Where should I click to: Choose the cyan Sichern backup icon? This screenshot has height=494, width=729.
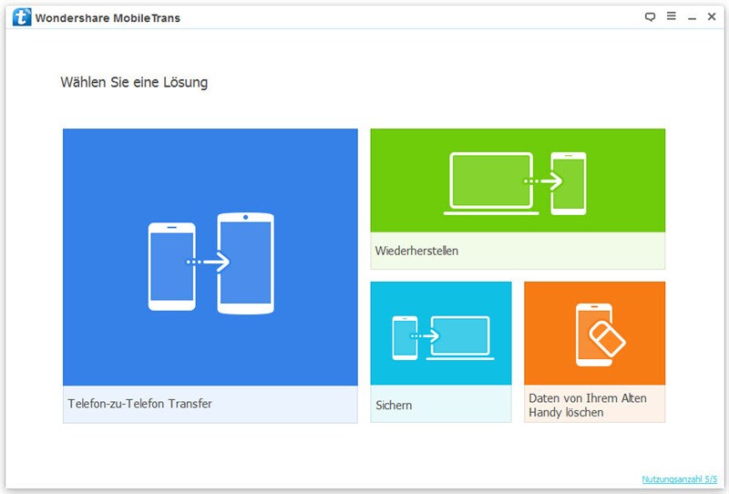tap(443, 338)
